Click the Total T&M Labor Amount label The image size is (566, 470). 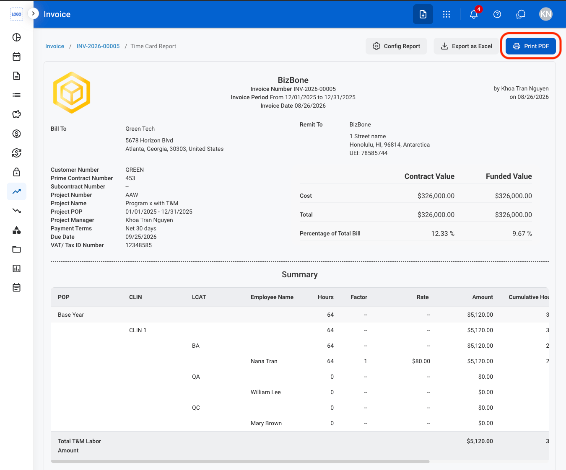coord(79,446)
